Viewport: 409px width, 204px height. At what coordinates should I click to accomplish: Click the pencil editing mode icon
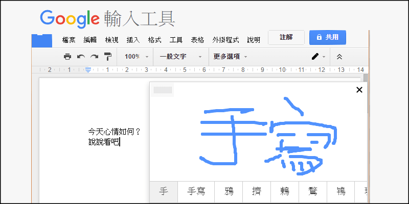click(315, 57)
